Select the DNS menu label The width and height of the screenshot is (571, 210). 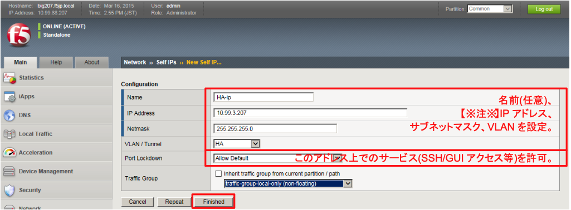coord(25,116)
